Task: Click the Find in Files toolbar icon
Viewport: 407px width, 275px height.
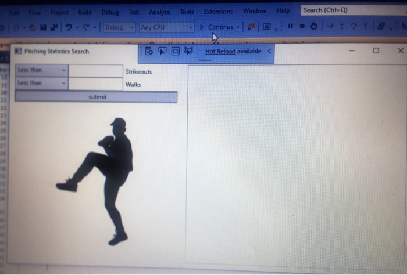Action: click(x=251, y=27)
